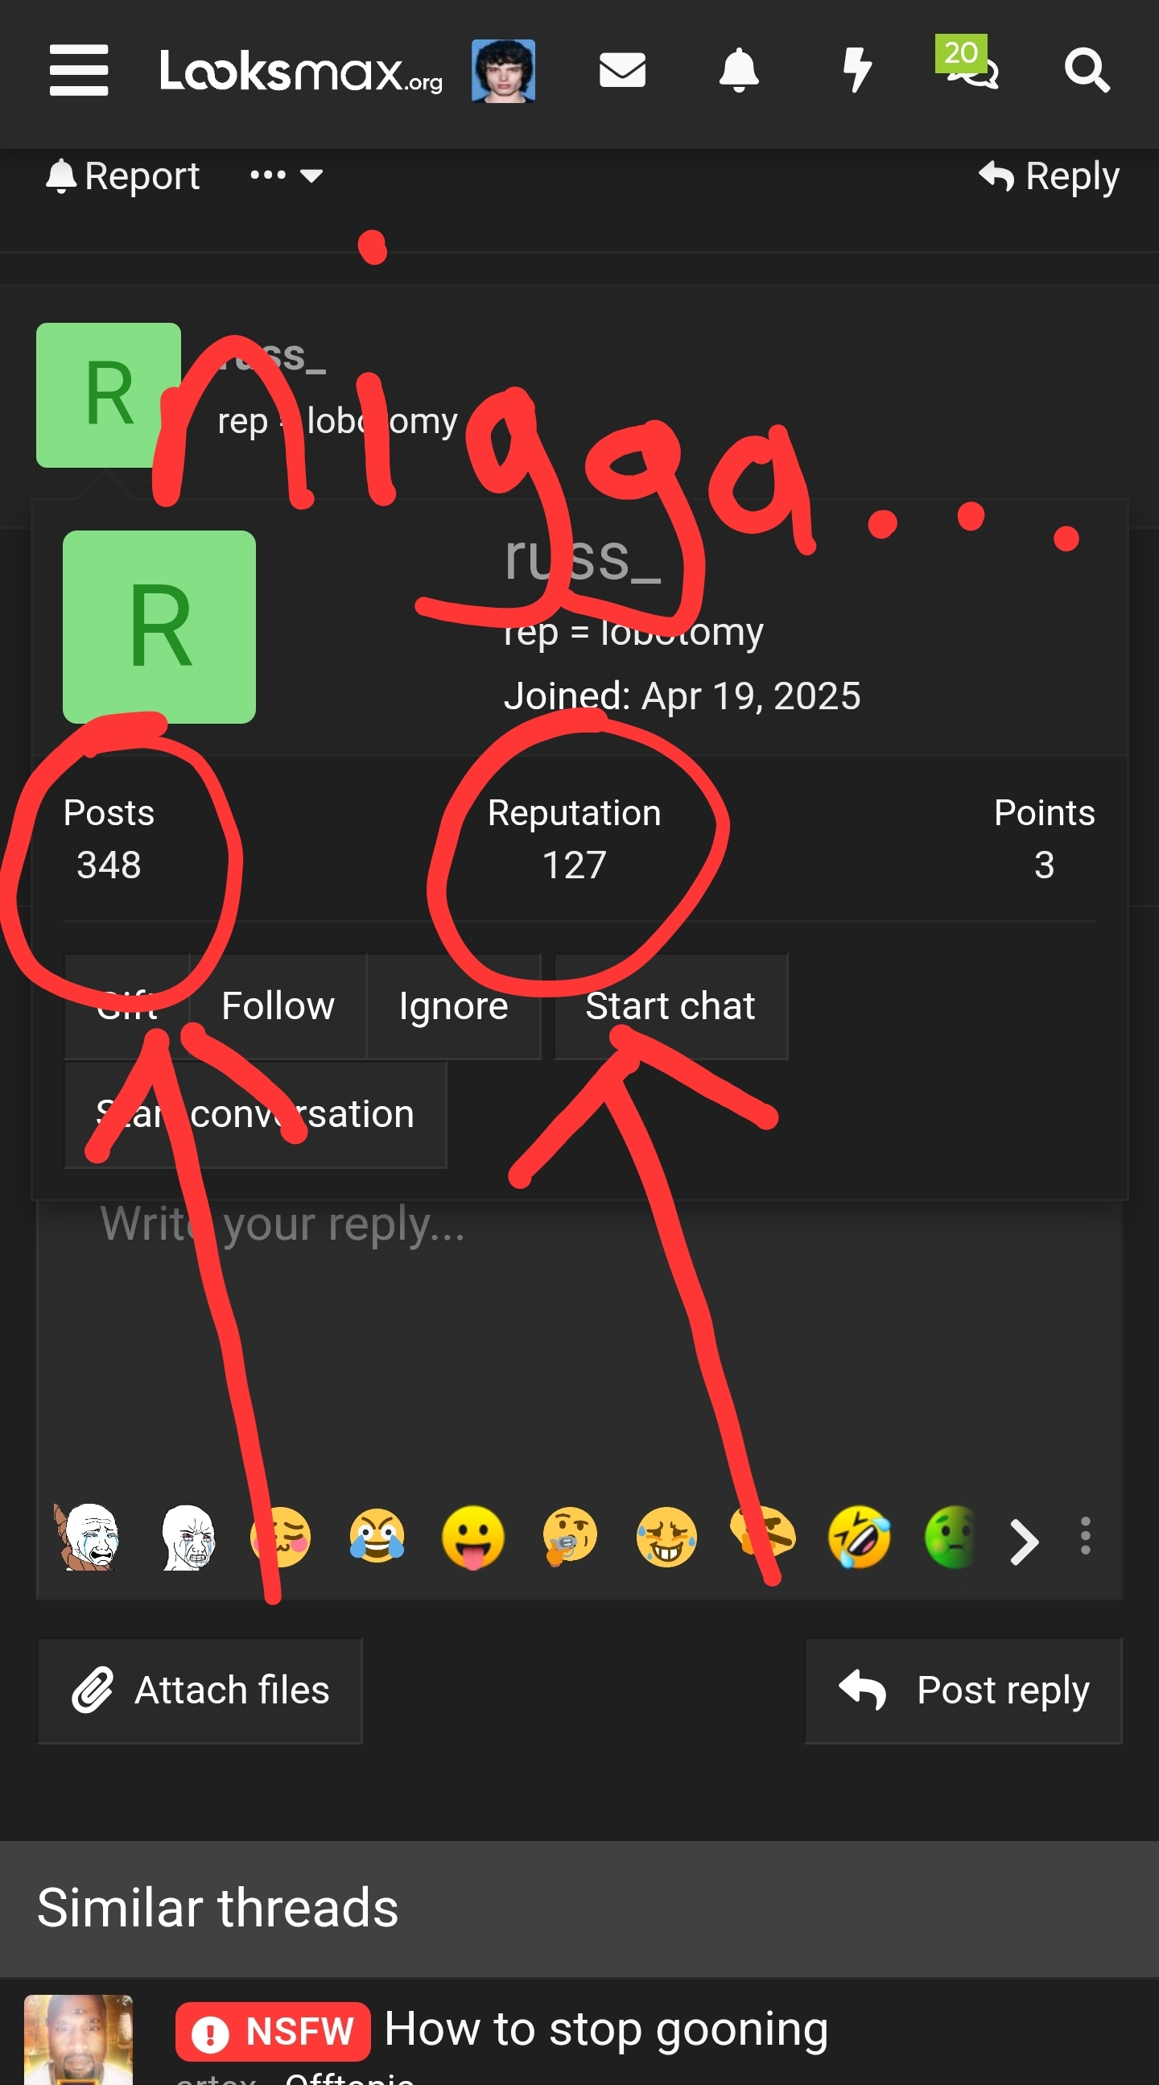Expand more emojis with right chevron
This screenshot has width=1159, height=2085.
1024,1541
